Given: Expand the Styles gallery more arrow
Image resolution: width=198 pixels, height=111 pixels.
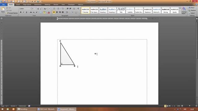Looking at the screenshot, I should pyautogui.click(x=180, y=13).
